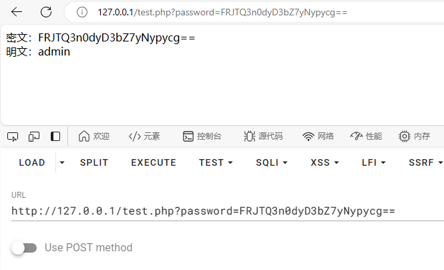Switch to the 网络 network tab

click(x=318, y=136)
